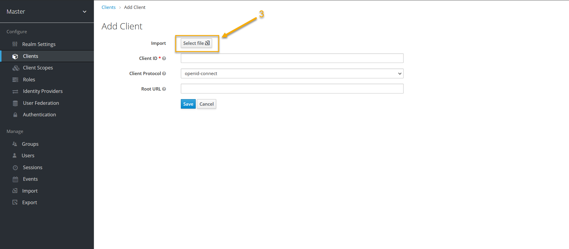Open Roles in the Configure menu
This screenshot has width=569, height=249.
coord(29,80)
